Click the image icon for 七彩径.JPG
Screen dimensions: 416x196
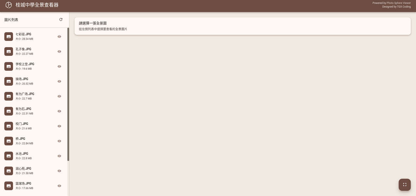(9, 36)
